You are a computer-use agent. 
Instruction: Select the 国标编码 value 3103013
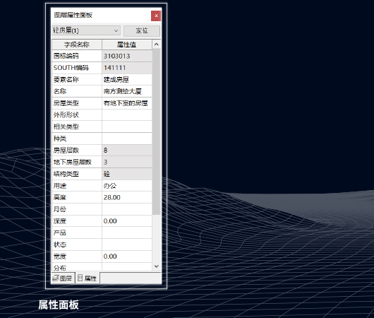tap(127, 56)
